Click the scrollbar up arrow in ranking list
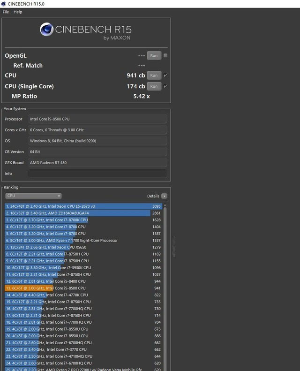This screenshot has width=300, height=371. [x=165, y=205]
